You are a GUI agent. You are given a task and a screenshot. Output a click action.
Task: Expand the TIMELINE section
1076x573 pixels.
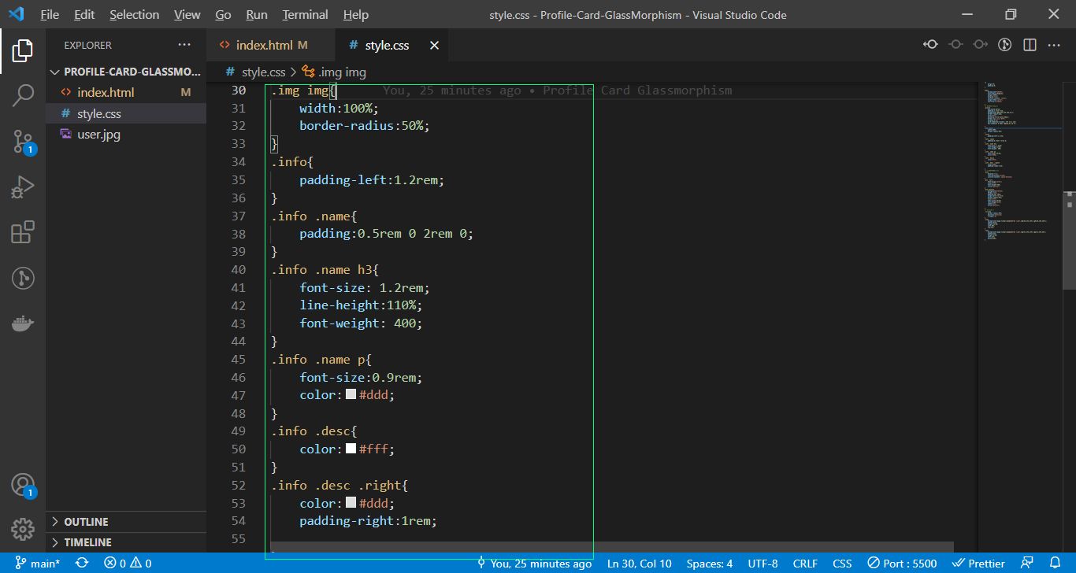pyautogui.click(x=126, y=542)
